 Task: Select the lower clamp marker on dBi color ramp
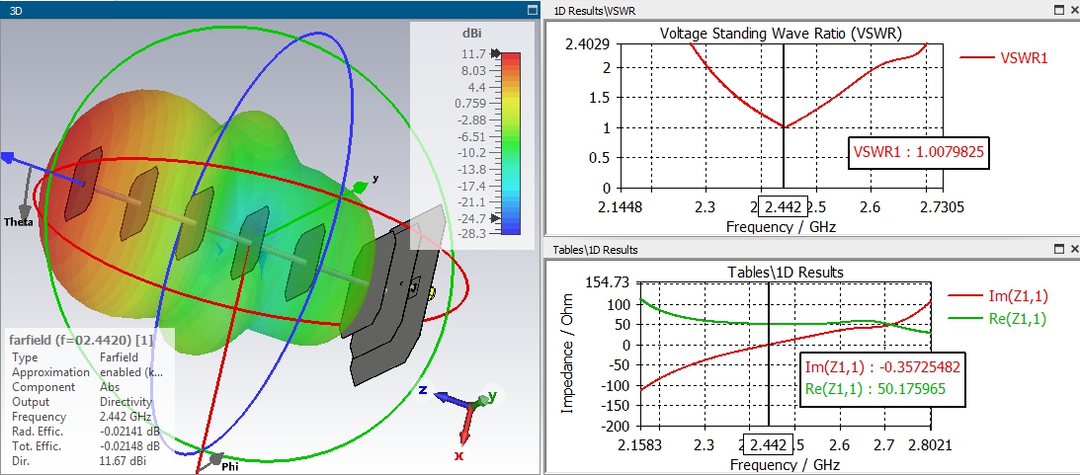(x=496, y=218)
